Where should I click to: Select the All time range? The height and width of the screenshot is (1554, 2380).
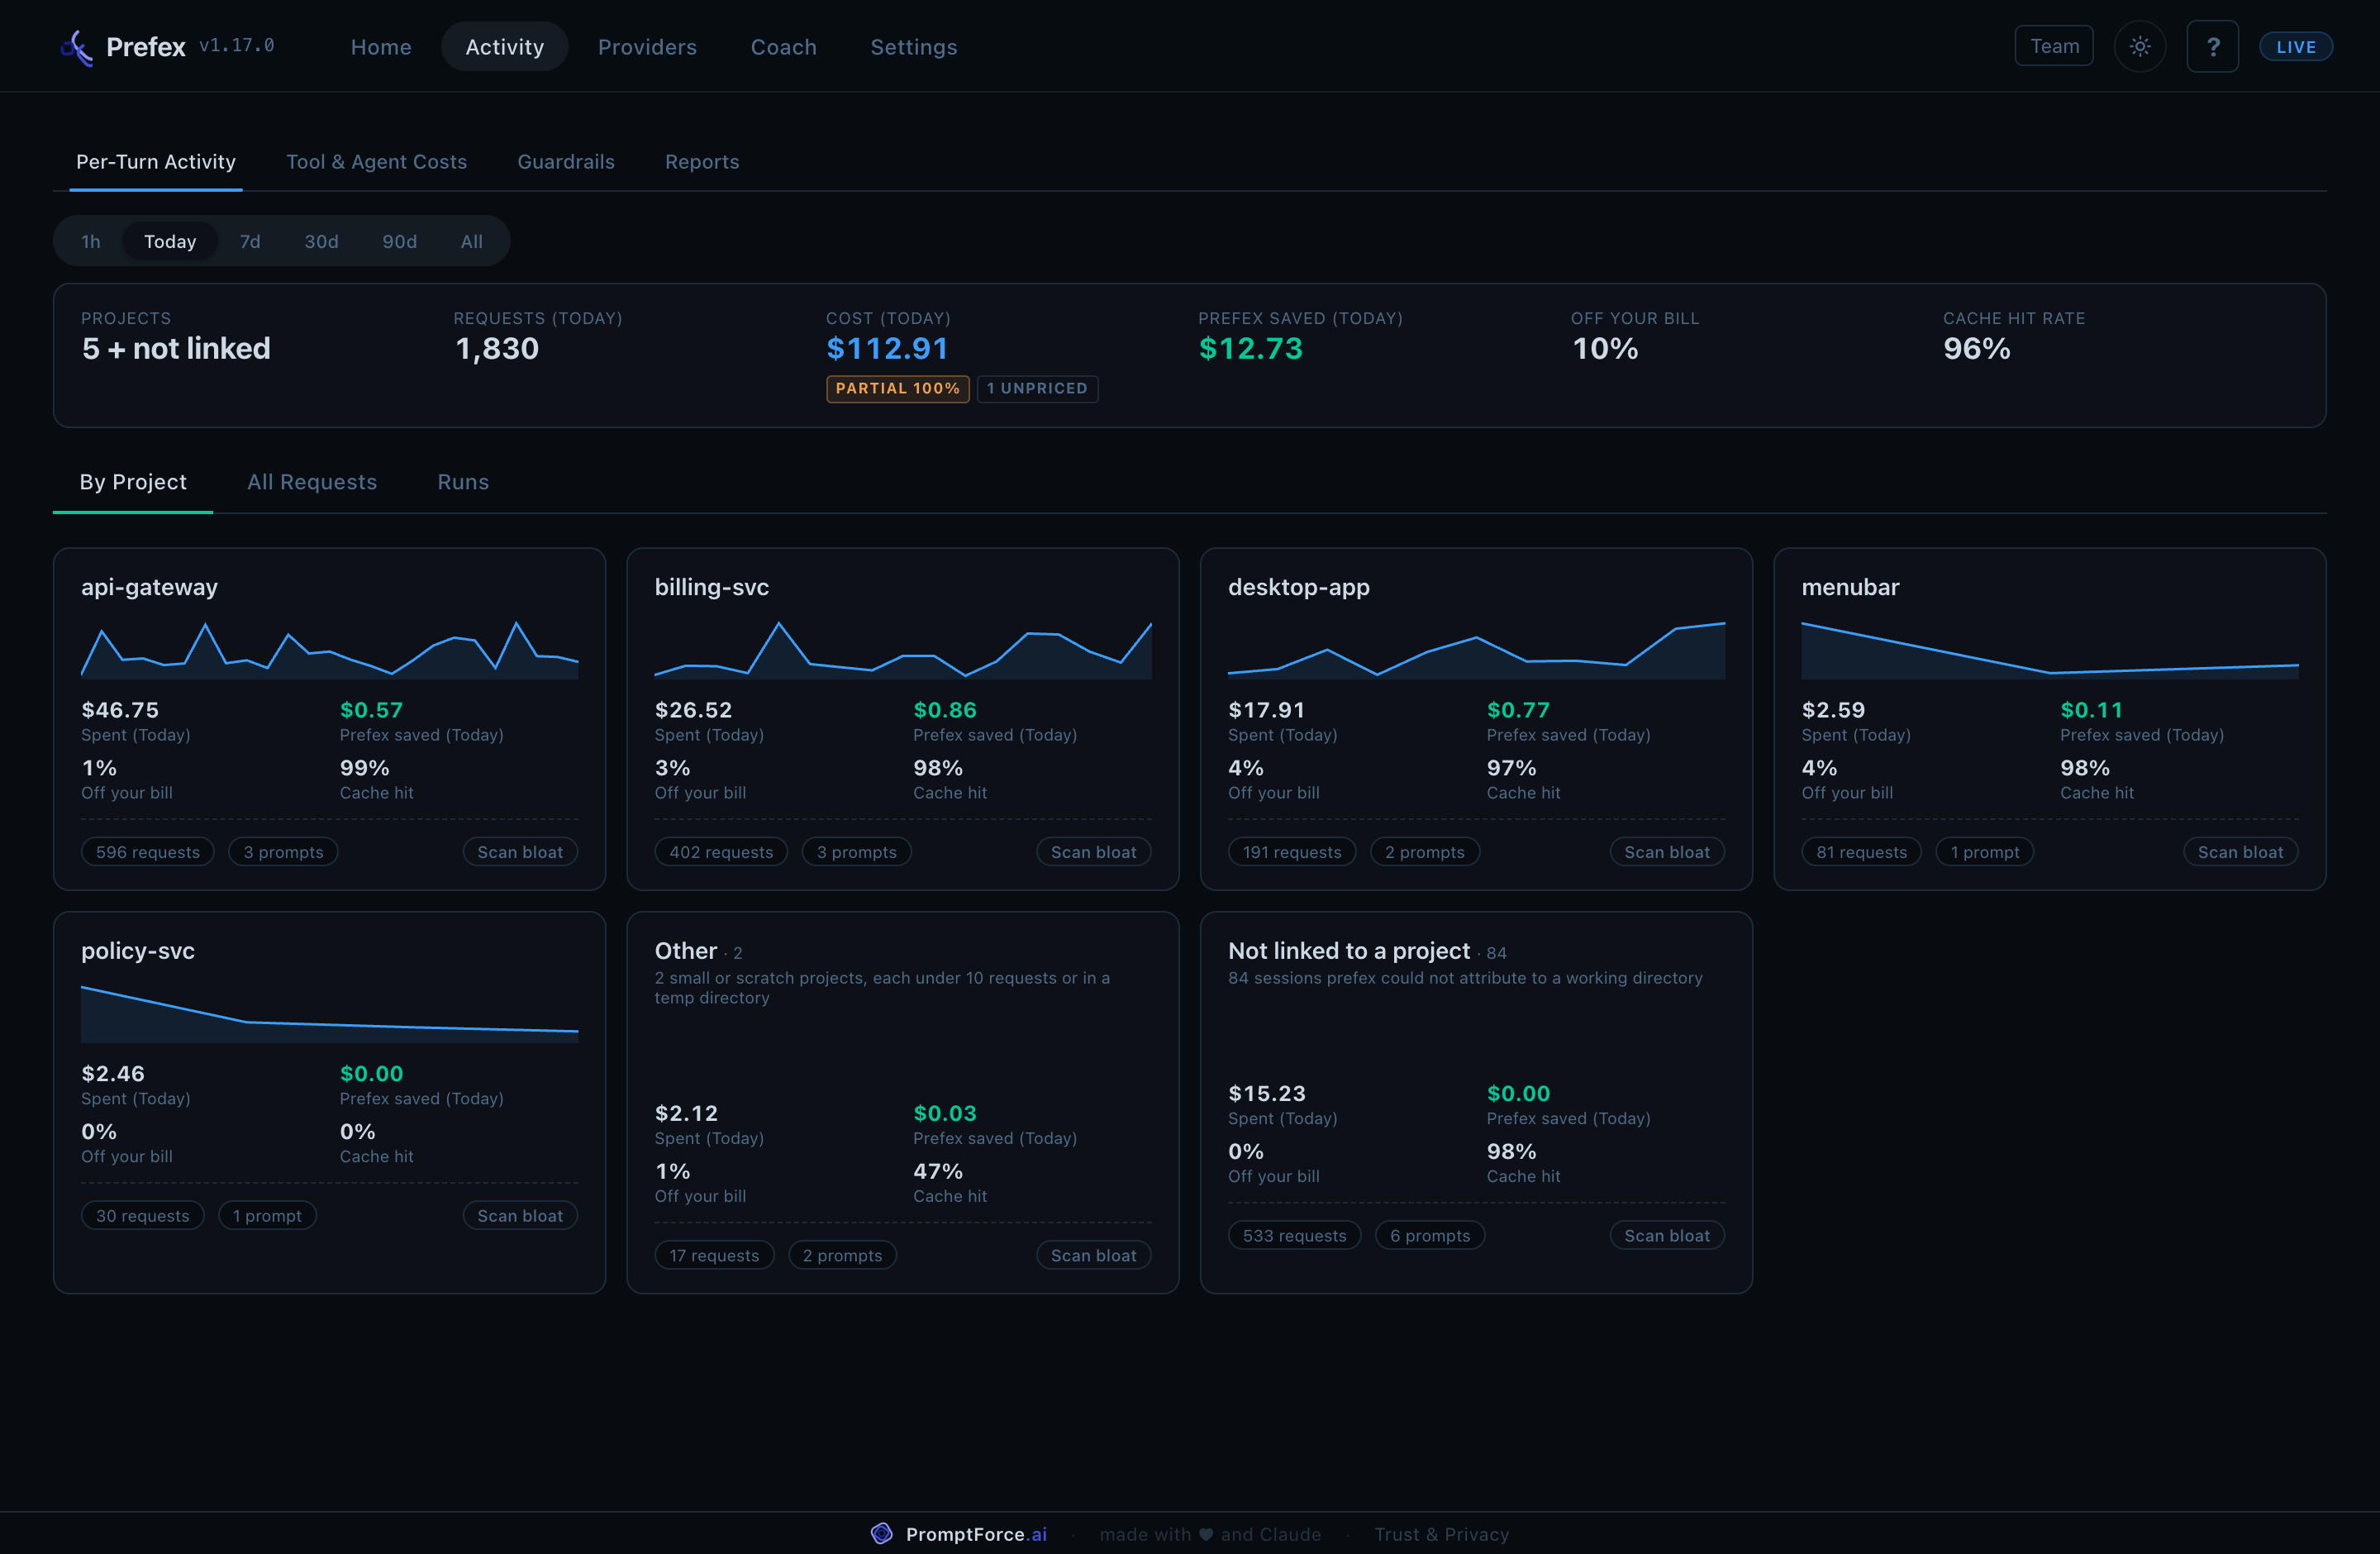click(471, 241)
